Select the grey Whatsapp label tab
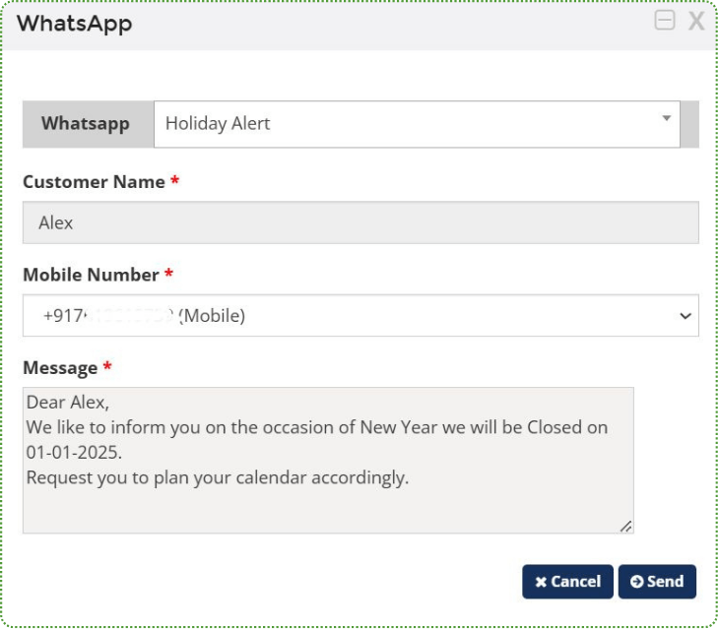 coord(86,124)
